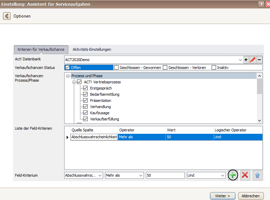
Task: Delete criterion with the red X icon
Action: coord(245,175)
